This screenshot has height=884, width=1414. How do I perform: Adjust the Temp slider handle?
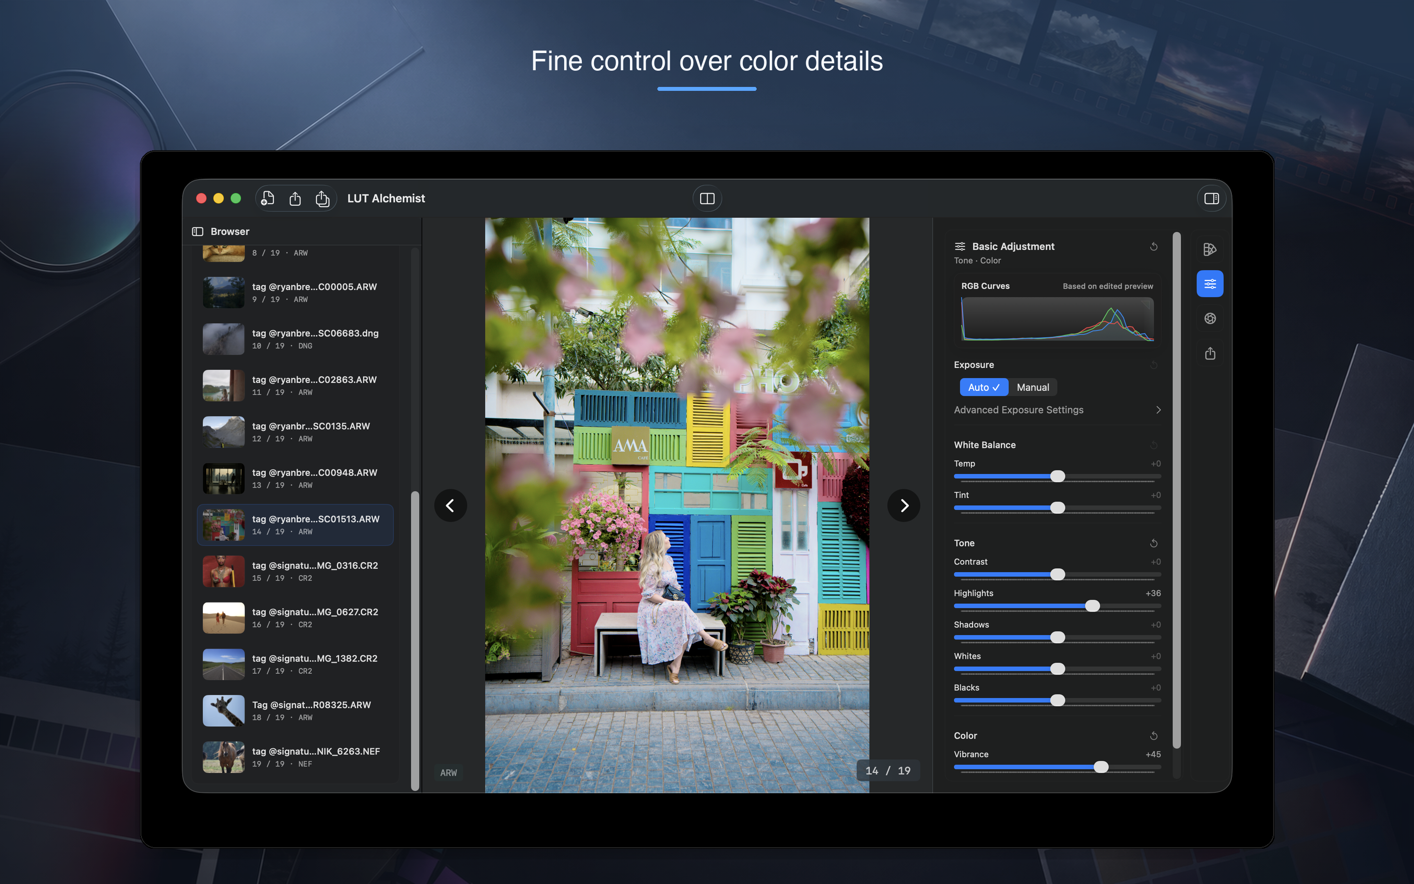[x=1057, y=476]
